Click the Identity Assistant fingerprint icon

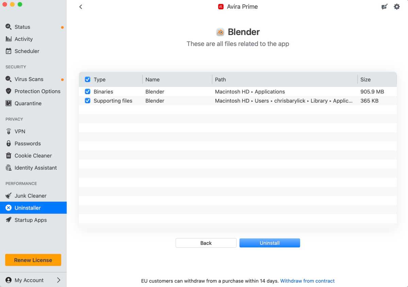(x=8, y=168)
